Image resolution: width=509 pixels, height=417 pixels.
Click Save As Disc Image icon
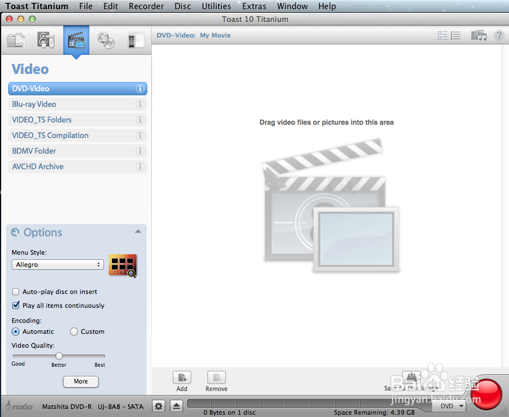[411, 378]
